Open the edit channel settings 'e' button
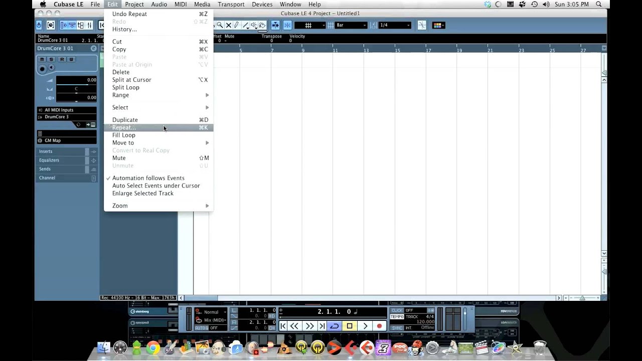This screenshot has width=642, height=361. coord(93,49)
